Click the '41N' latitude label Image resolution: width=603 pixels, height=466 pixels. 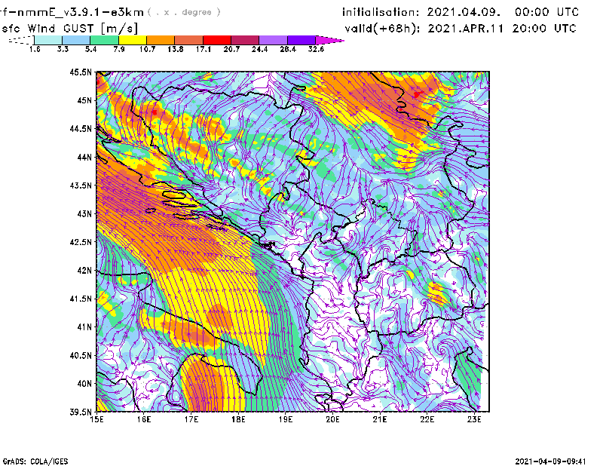click(84, 327)
